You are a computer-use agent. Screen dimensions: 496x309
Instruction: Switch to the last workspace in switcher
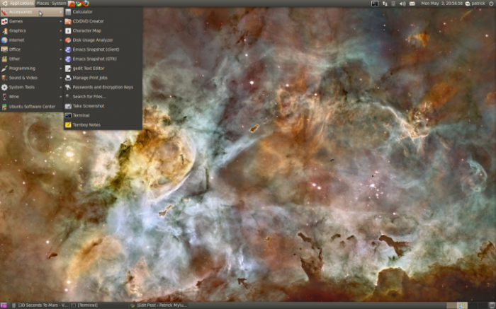pos(483,305)
